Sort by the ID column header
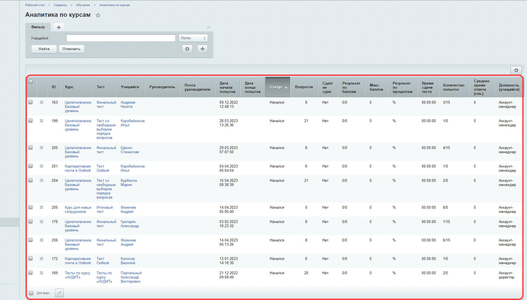Screen dimensions: 527x300 [x=54, y=87]
